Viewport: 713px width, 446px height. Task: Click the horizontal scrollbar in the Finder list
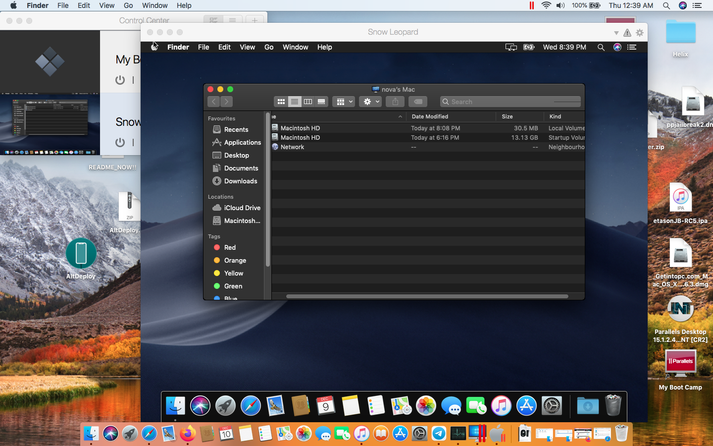click(427, 296)
